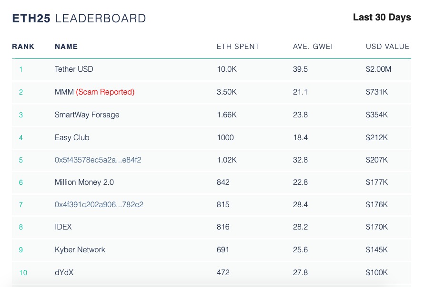Open address 0x4f391c202a906...782e2
Image resolution: width=425 pixels, height=287 pixels.
(x=99, y=205)
